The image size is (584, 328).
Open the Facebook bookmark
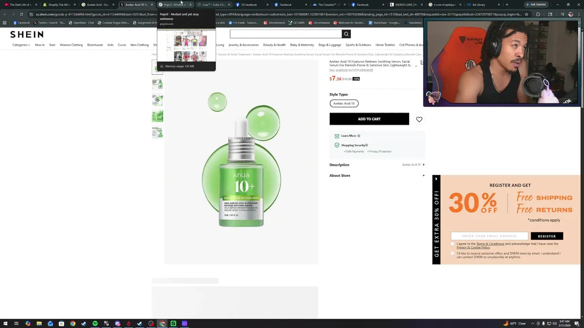pyautogui.click(x=21, y=23)
